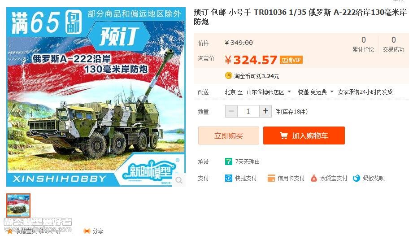Click the quantity input field
413x236 pixels.
point(248,111)
